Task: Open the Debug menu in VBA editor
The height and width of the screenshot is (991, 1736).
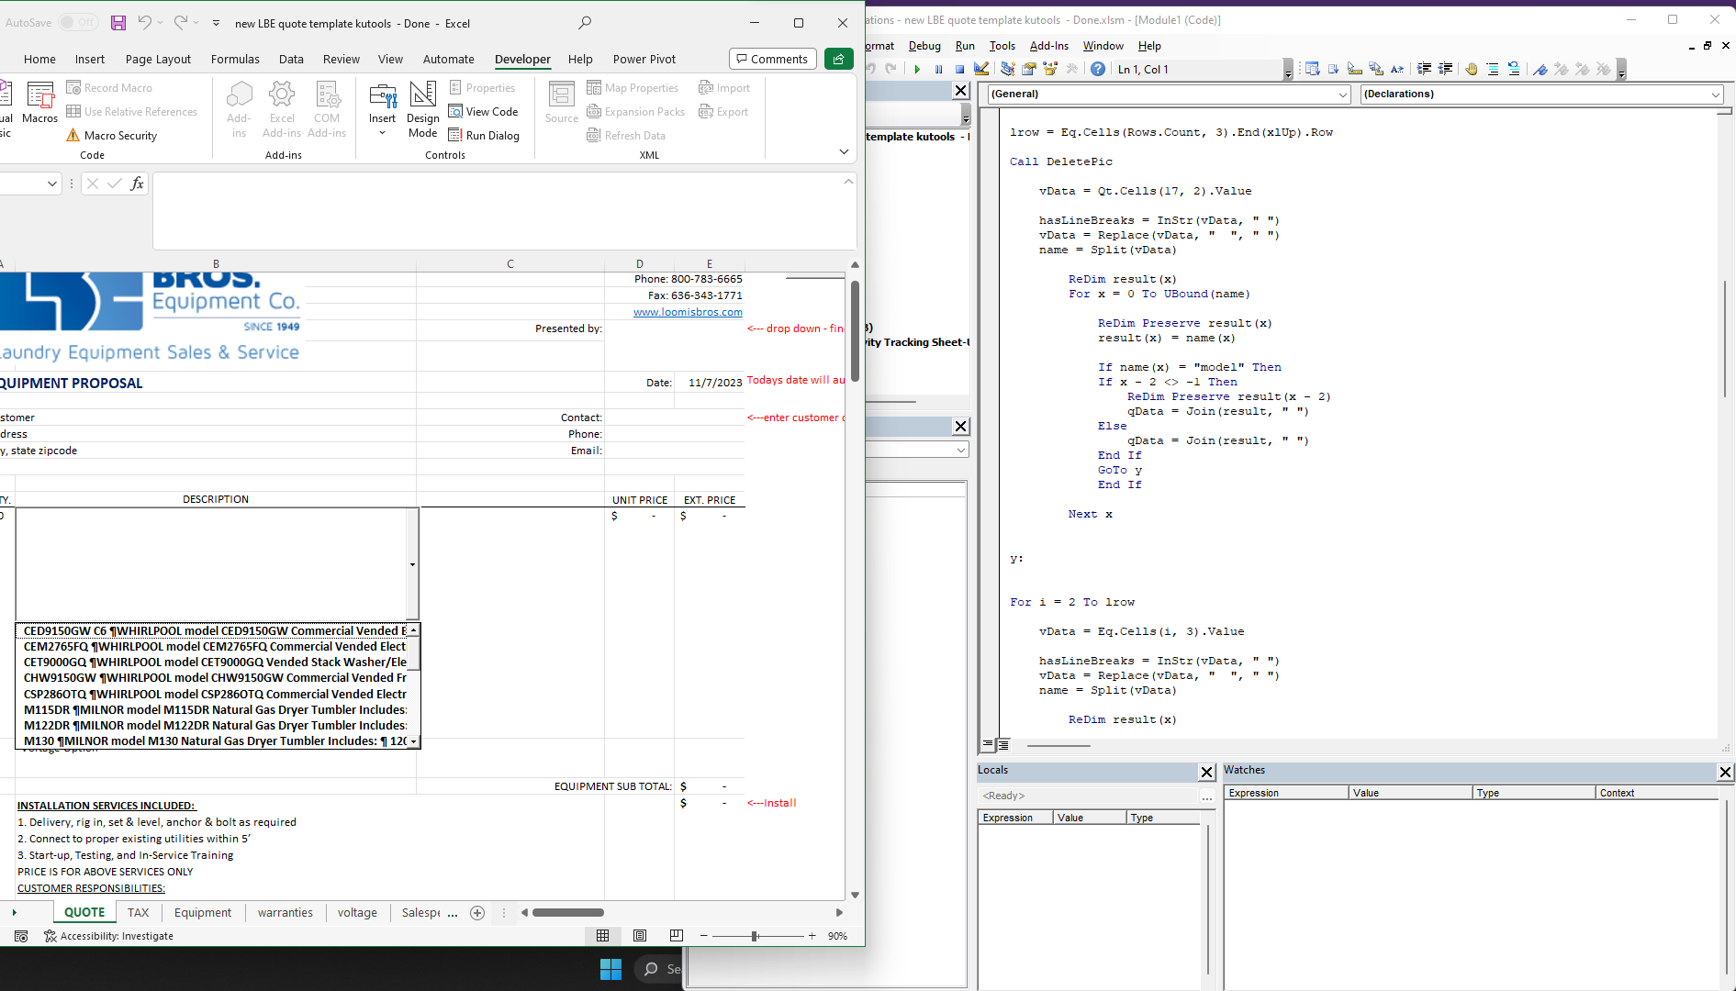Action: 924,46
